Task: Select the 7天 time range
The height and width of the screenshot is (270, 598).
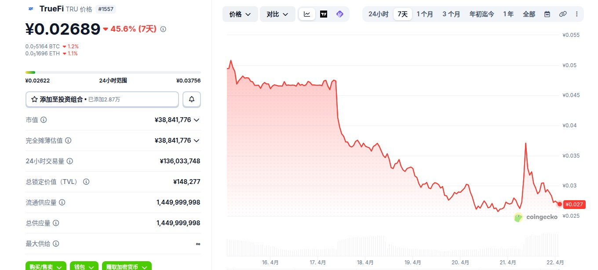Action: click(x=403, y=14)
